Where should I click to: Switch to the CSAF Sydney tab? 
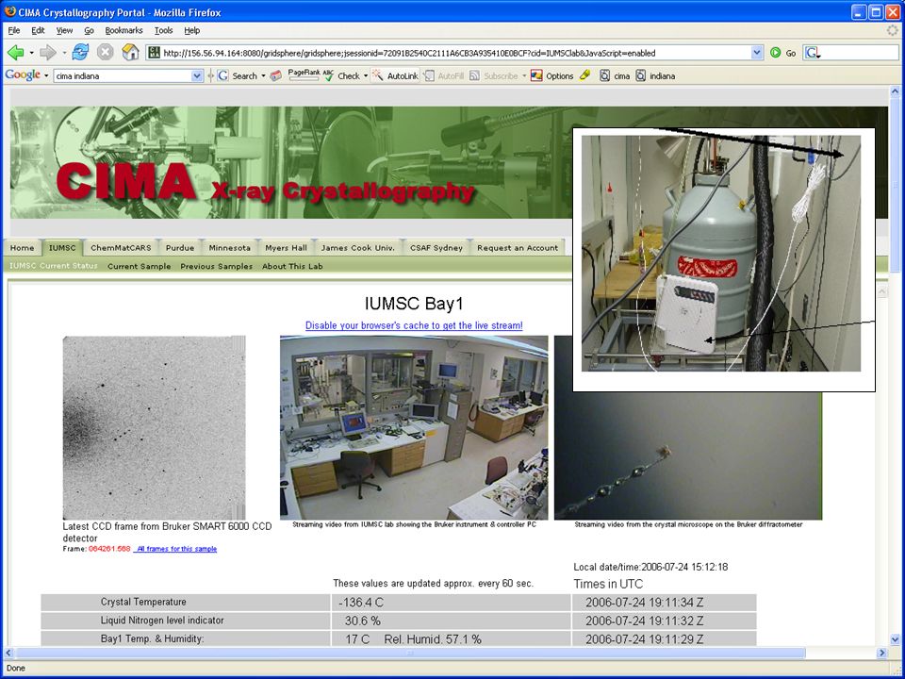436,248
